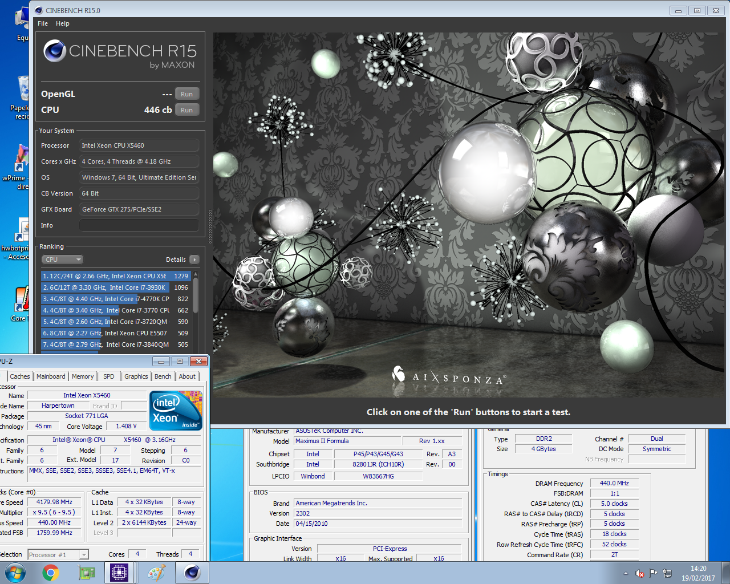Open the green graphics card taskbar icon
The width and height of the screenshot is (730, 584).
coord(86,573)
